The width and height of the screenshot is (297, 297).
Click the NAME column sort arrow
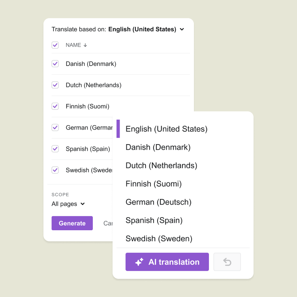pos(85,45)
